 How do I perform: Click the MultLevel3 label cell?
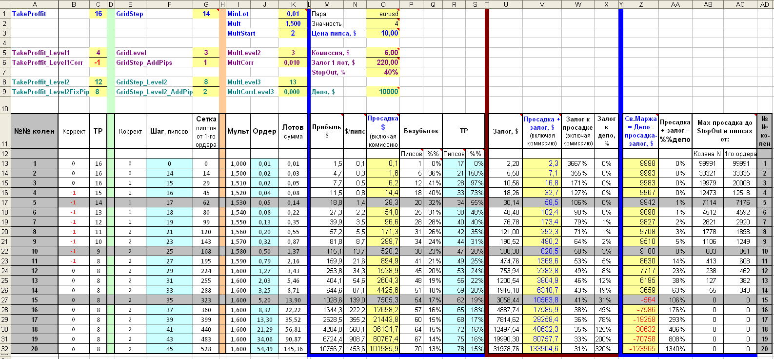pos(252,82)
